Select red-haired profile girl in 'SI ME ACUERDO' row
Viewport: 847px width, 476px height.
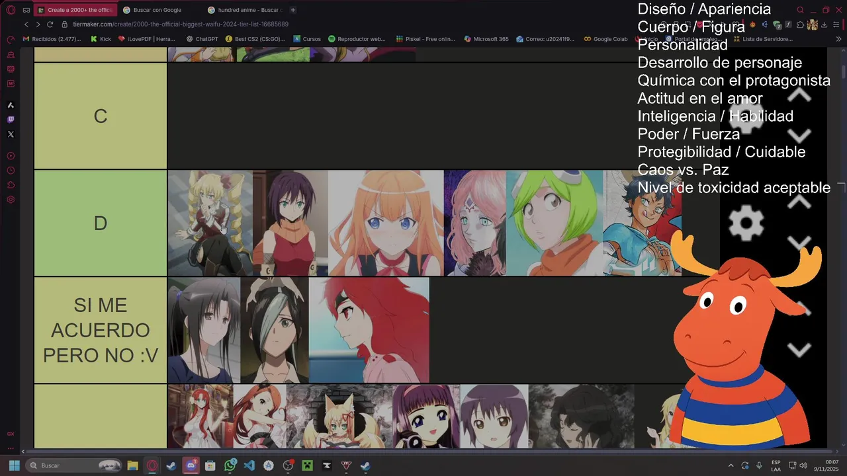(x=369, y=330)
